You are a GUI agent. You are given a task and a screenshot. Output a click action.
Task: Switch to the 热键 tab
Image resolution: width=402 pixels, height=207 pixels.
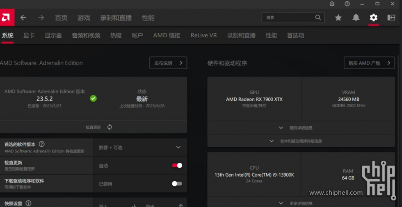click(x=116, y=35)
